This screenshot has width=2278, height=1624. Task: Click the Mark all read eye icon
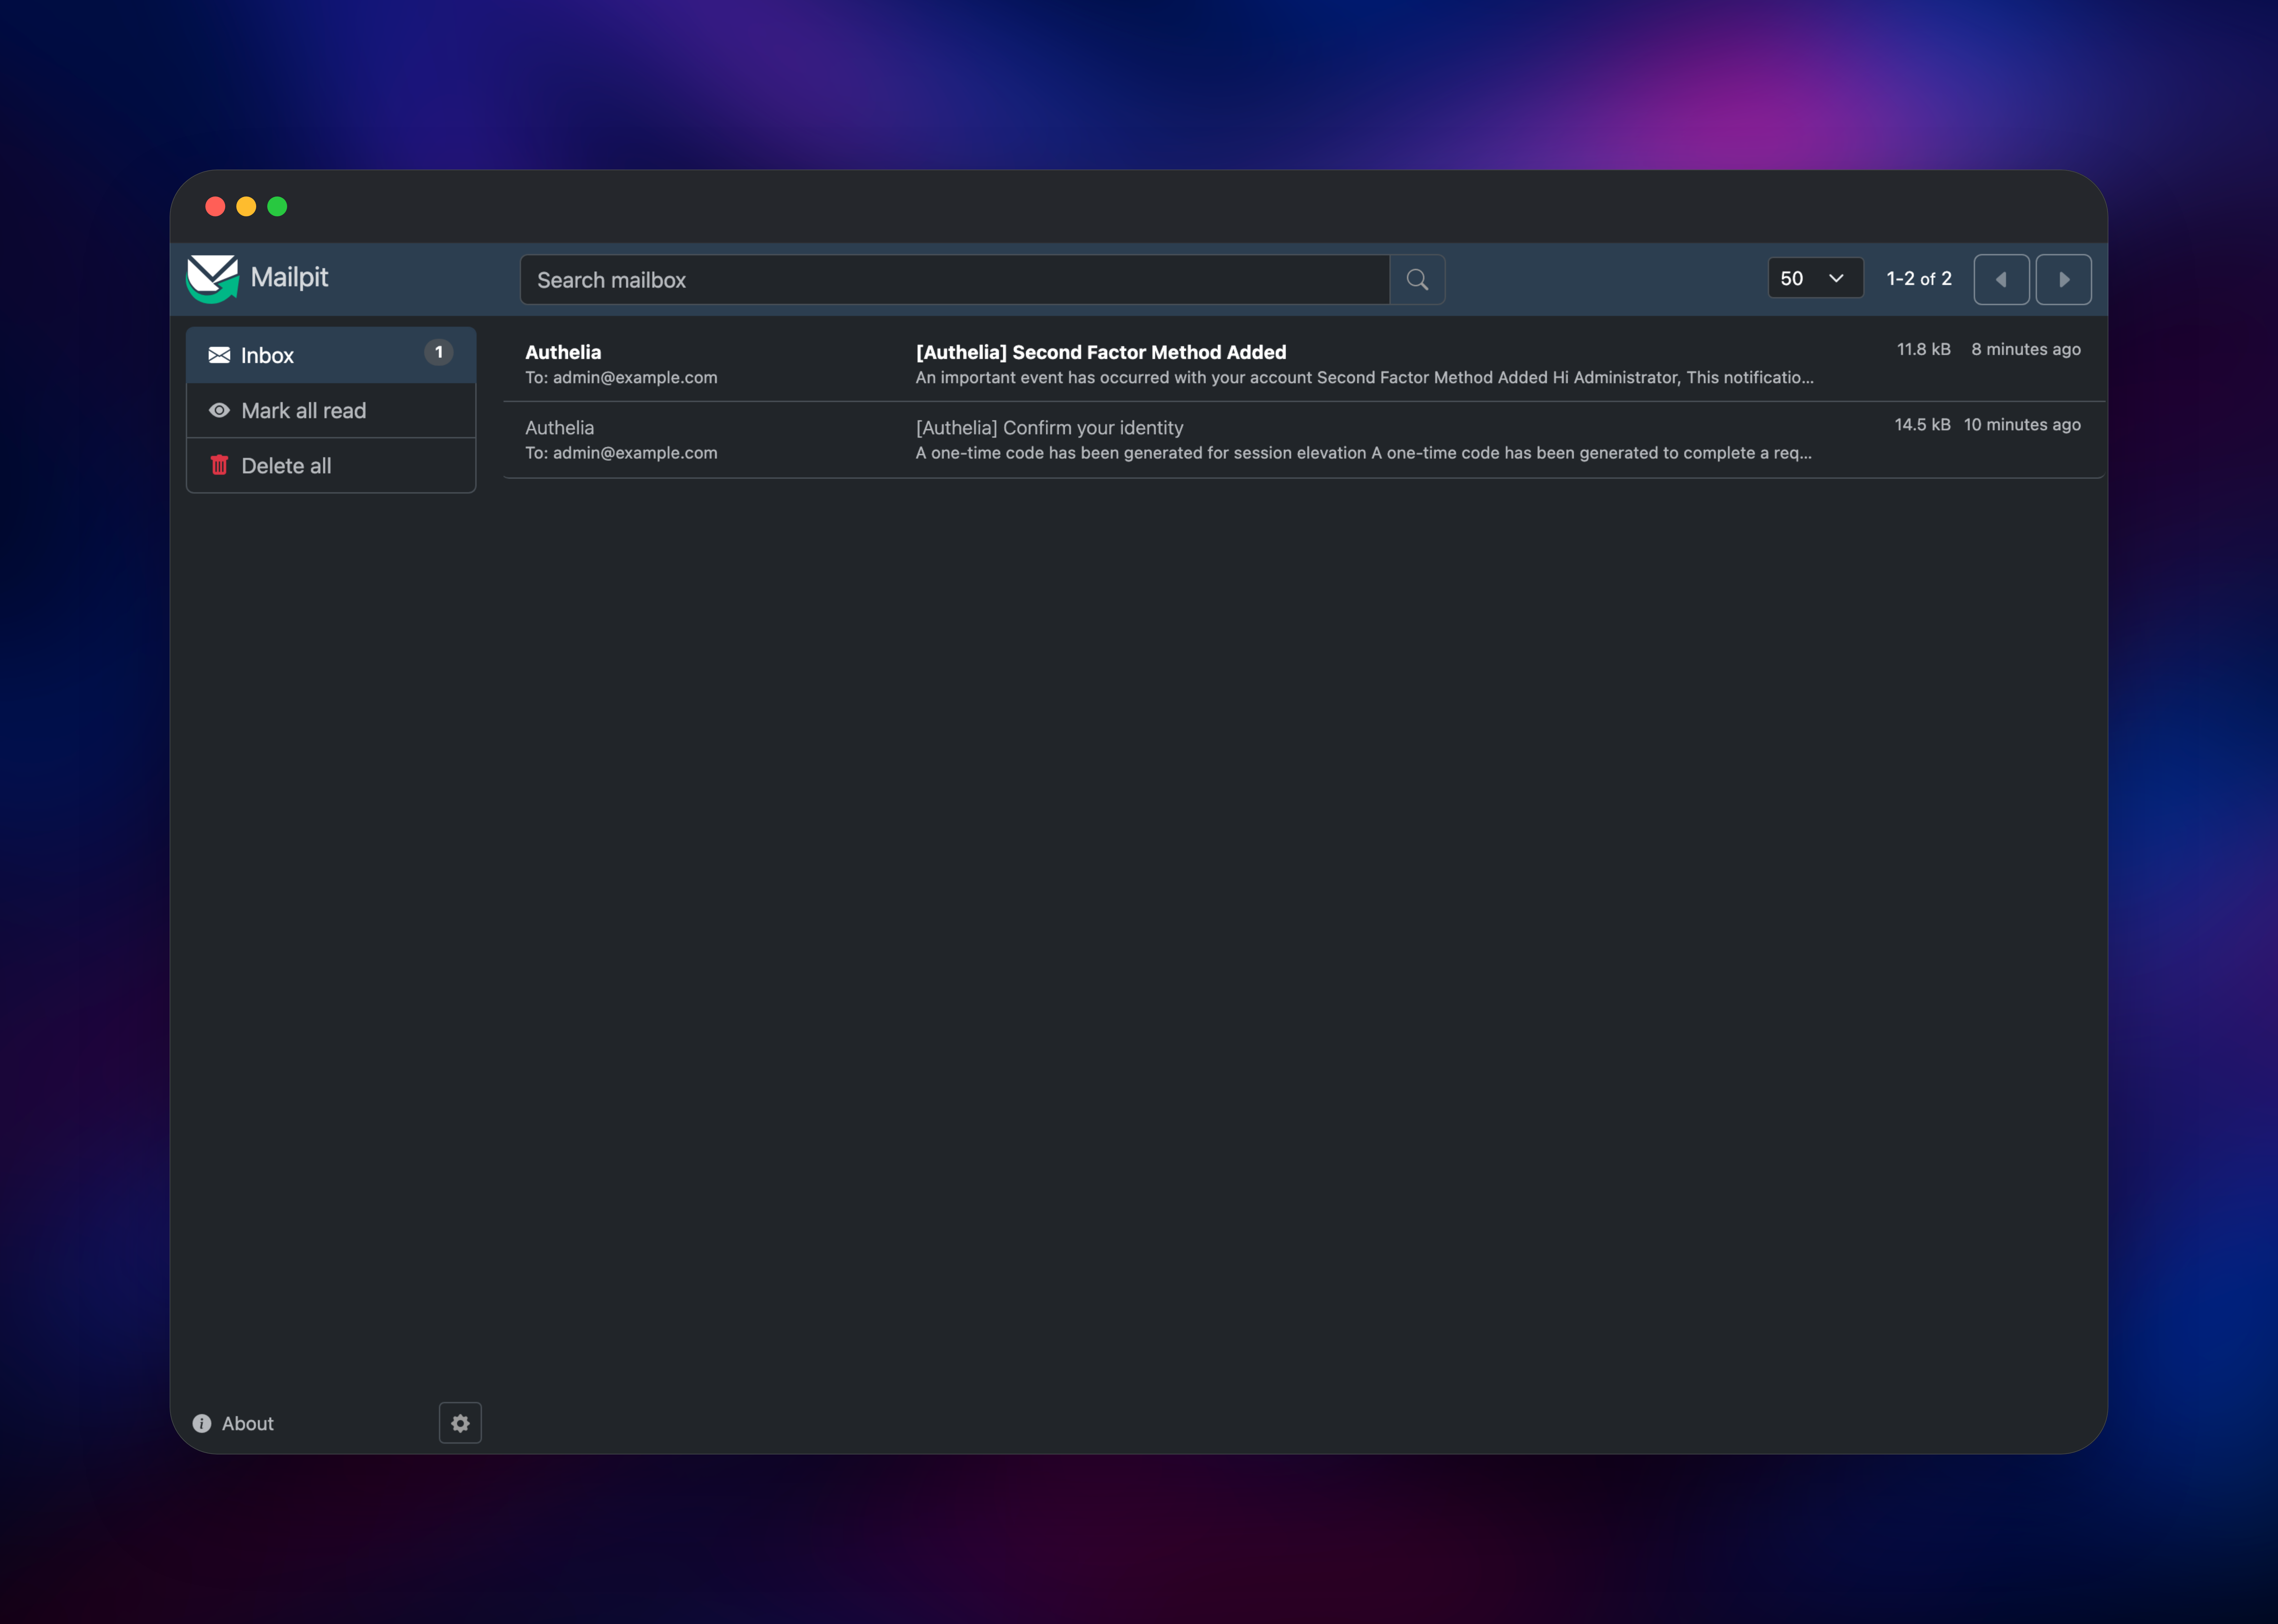tap(219, 410)
